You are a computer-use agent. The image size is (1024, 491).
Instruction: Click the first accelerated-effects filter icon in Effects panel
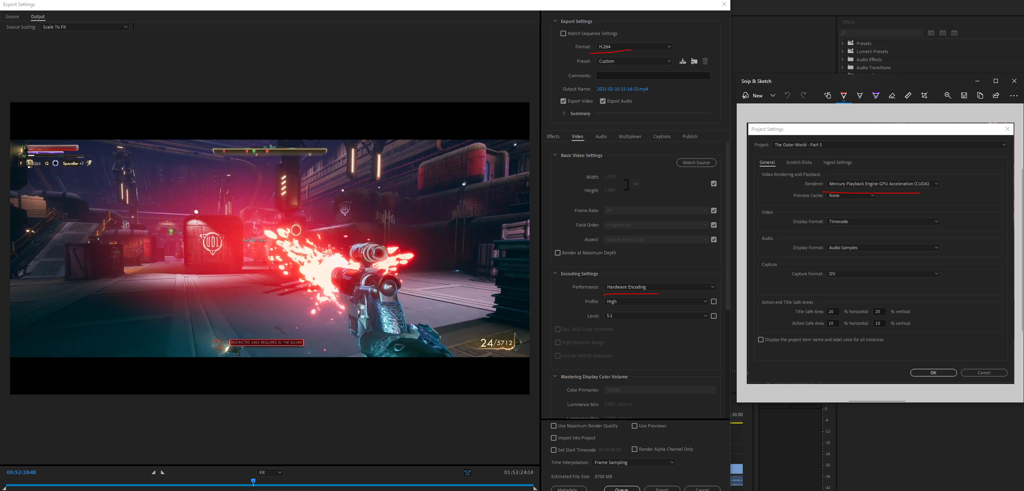coord(931,33)
